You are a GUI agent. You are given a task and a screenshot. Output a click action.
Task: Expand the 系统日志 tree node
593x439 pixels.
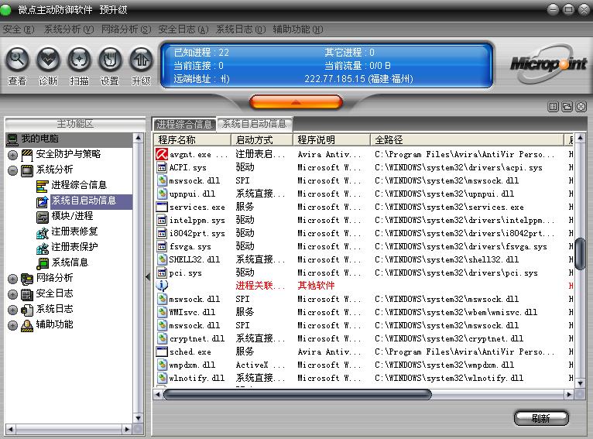pos(12,310)
